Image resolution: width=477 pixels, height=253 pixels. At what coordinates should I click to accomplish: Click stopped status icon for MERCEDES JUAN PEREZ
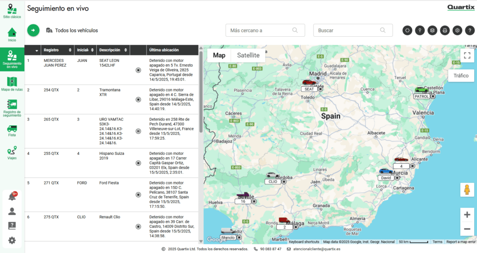coord(138,70)
